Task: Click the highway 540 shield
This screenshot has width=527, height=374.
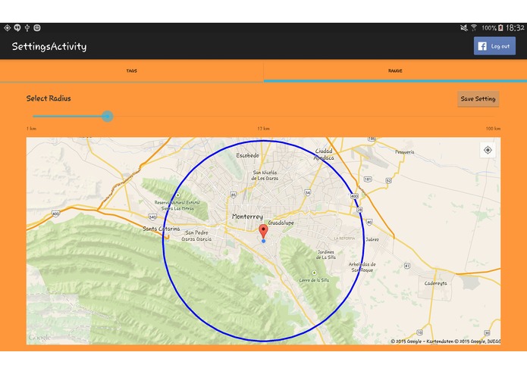Action: click(x=152, y=217)
